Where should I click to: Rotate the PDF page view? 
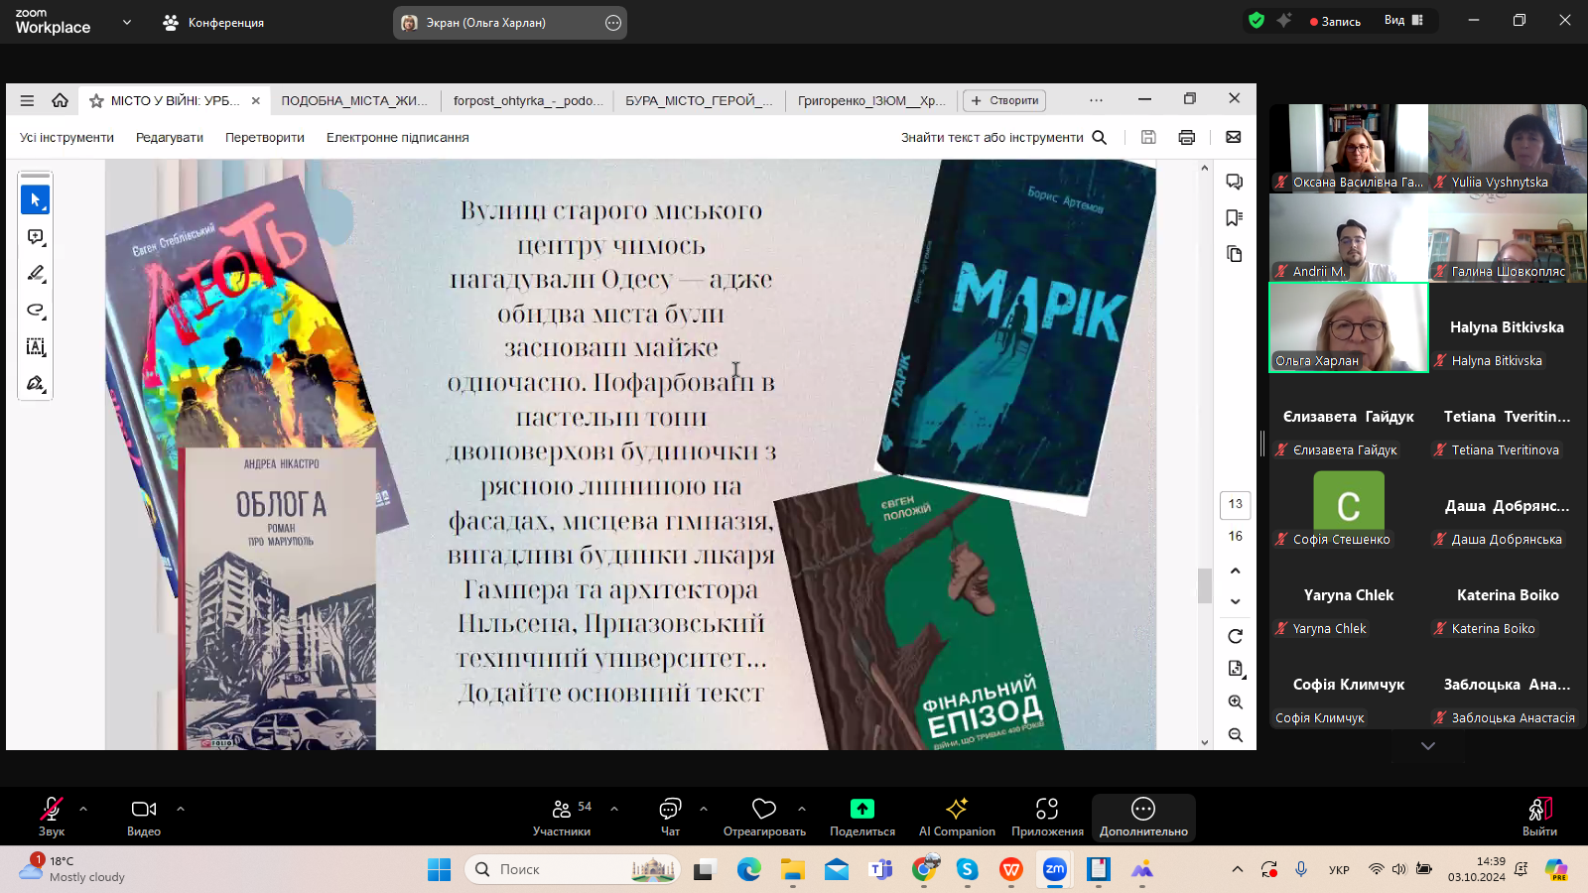(1235, 636)
